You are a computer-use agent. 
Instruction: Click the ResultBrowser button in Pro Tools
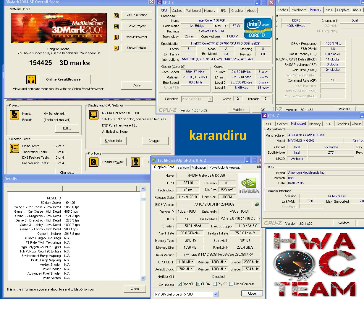[x=113, y=162]
